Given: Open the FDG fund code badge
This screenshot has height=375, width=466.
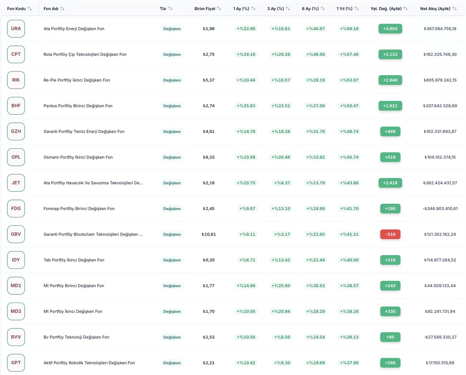Looking at the screenshot, I should (x=16, y=208).
